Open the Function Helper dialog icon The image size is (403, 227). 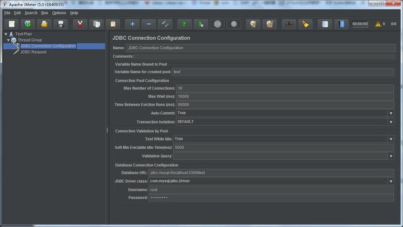tap(325, 24)
